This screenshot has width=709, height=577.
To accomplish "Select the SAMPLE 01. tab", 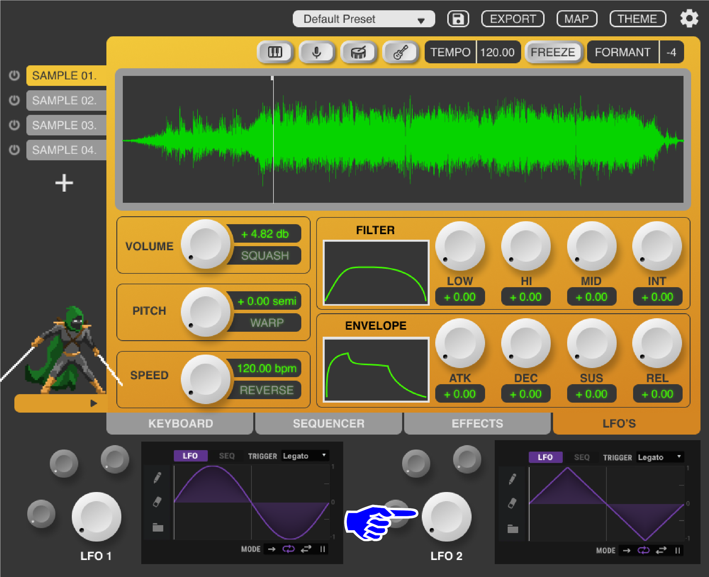I will (x=67, y=75).
